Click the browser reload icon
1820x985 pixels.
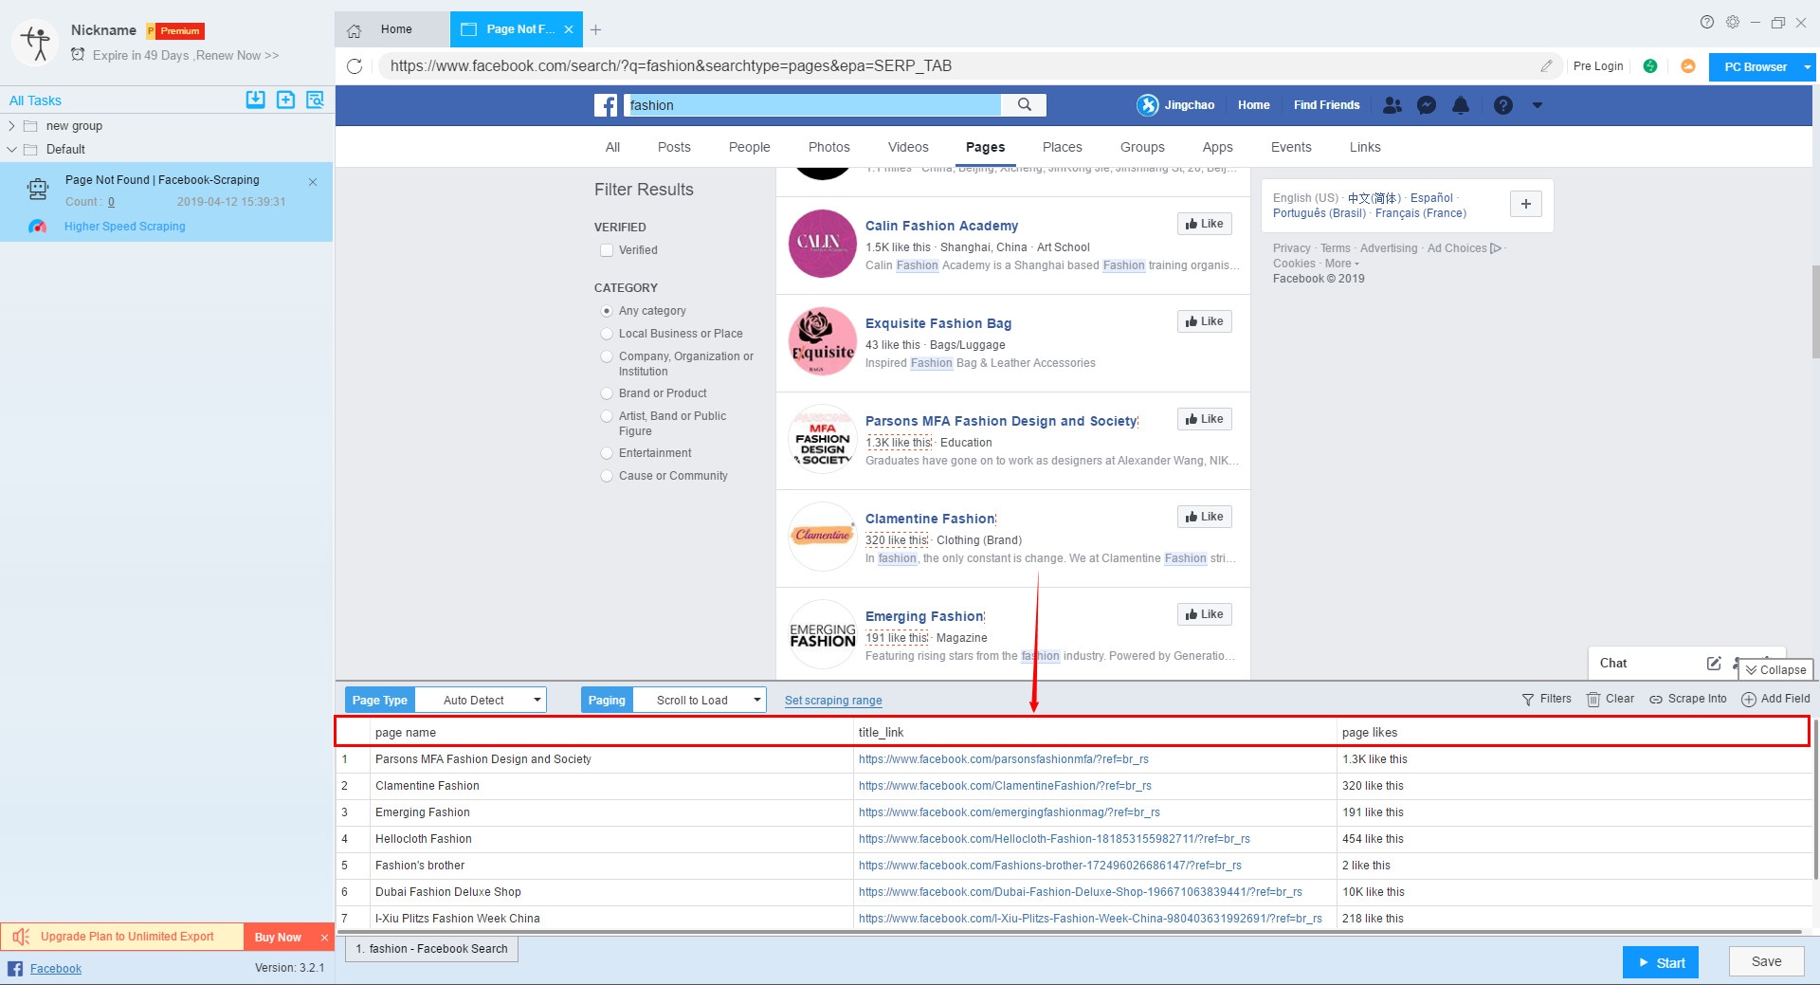(355, 66)
